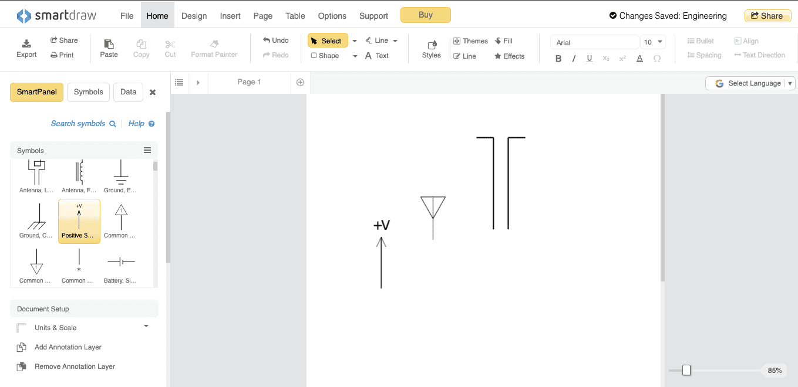Select the Page 1 tab
Image resolution: width=798 pixels, height=387 pixels.
(x=249, y=82)
